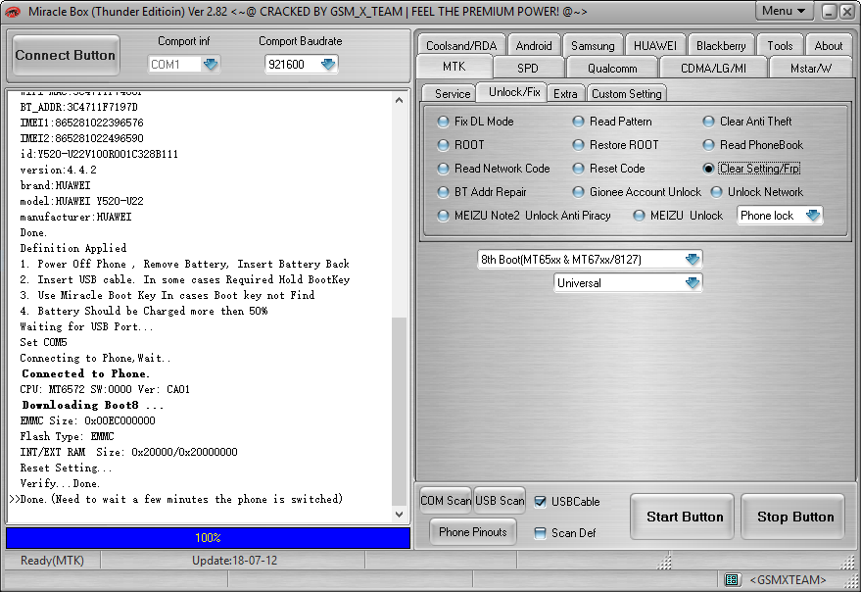This screenshot has height=592, width=861.
Task: Toggle the USBCable checkbox
Action: click(x=540, y=501)
